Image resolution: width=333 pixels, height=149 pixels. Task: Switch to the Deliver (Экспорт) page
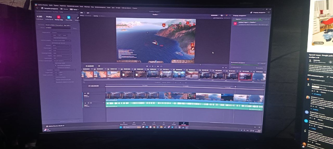pos(183,123)
